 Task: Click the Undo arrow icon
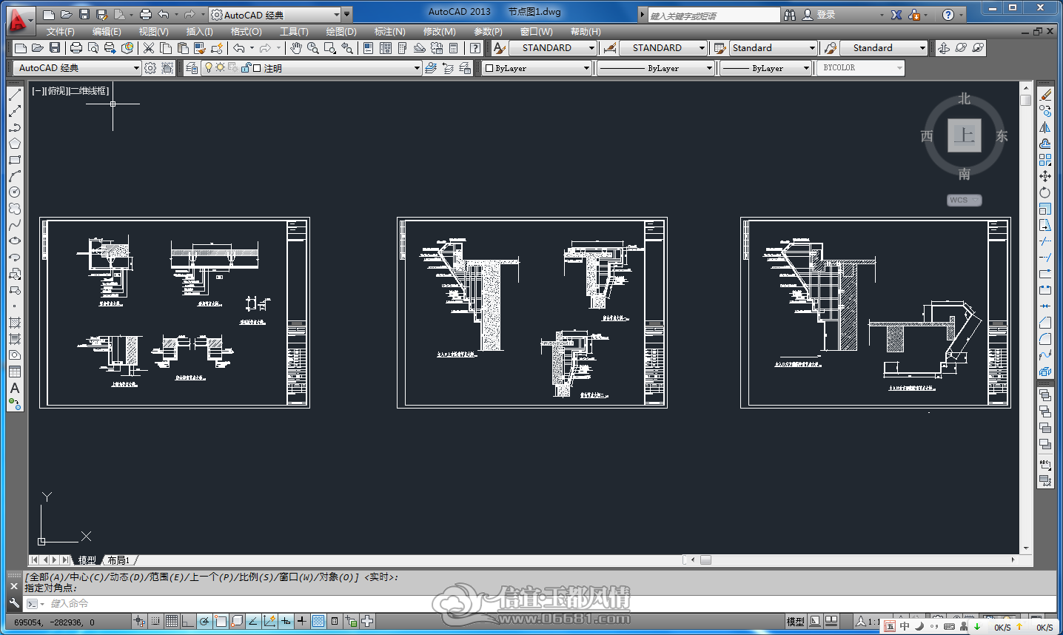(x=239, y=48)
